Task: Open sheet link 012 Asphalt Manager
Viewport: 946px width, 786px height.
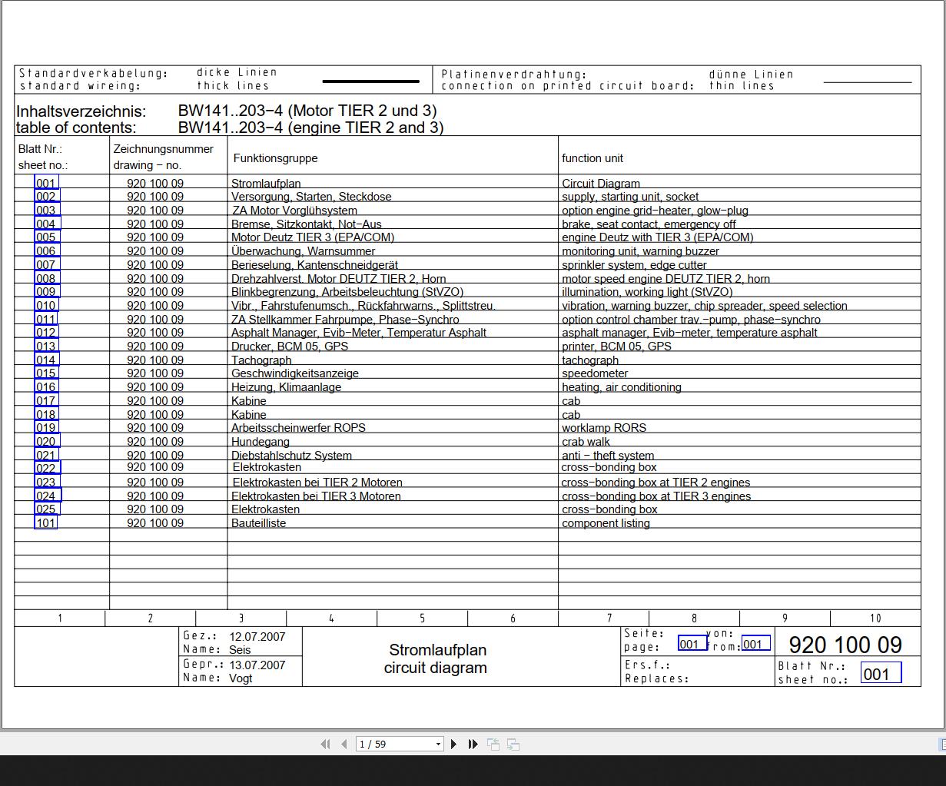Action: [x=46, y=333]
